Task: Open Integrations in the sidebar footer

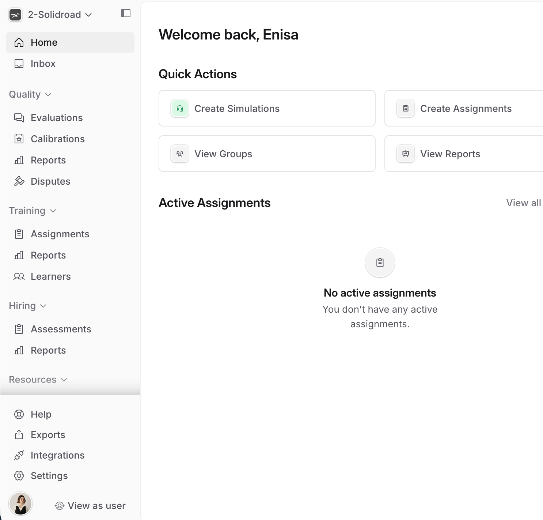Action: (x=70, y=455)
